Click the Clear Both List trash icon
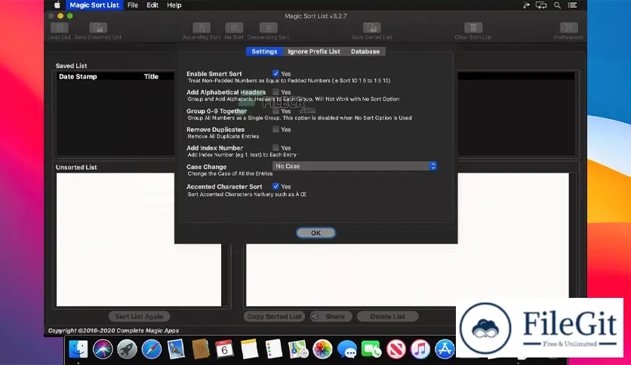Screen dimensions: 631x365 [x=472, y=28]
